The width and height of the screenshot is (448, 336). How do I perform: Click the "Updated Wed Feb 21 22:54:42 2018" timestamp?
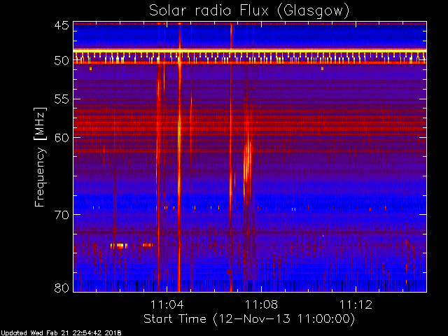point(61,333)
